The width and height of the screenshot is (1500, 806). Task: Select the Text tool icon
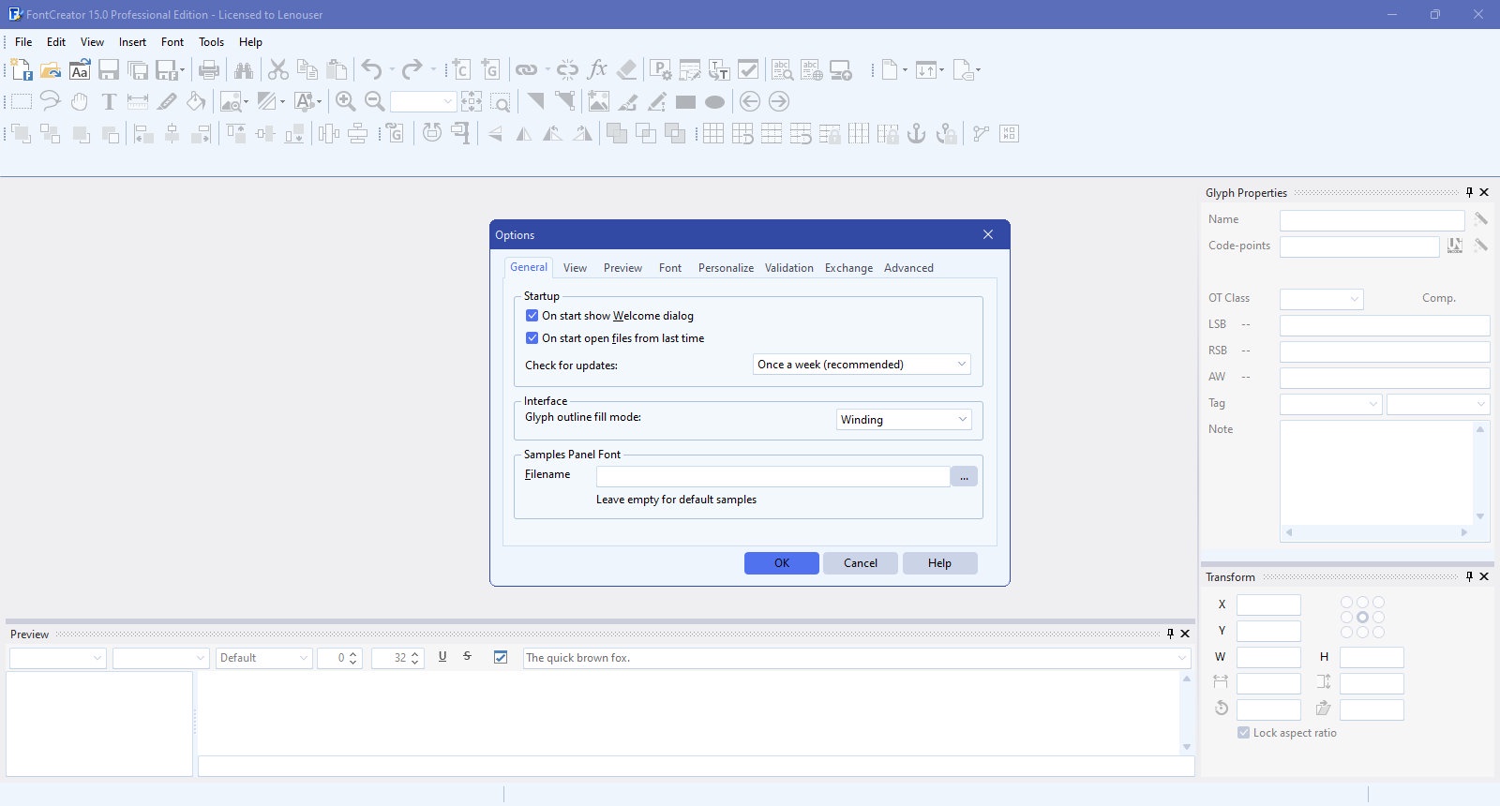[109, 102]
